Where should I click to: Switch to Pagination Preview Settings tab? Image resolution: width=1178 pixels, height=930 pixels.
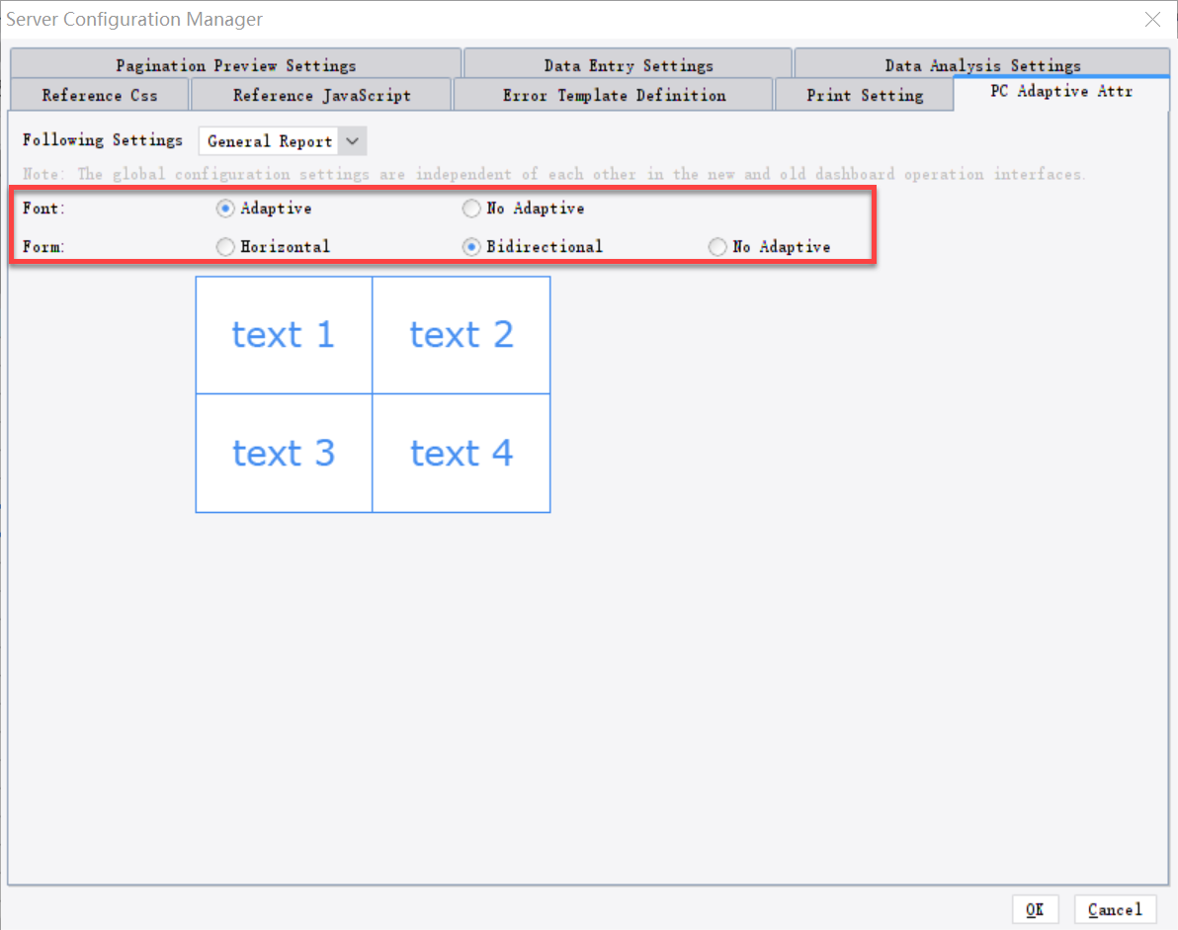(x=236, y=64)
